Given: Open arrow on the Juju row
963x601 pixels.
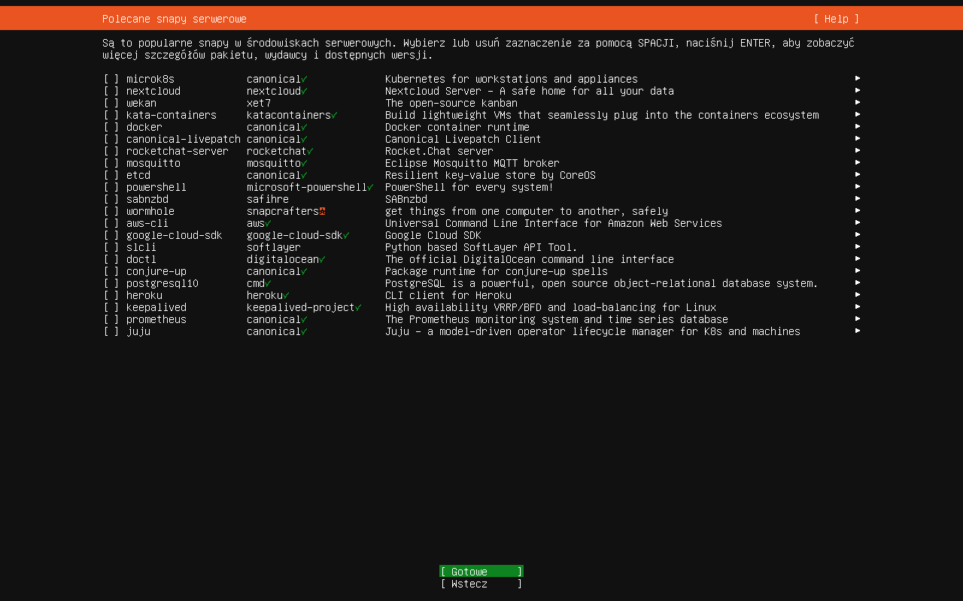Looking at the screenshot, I should 858,331.
